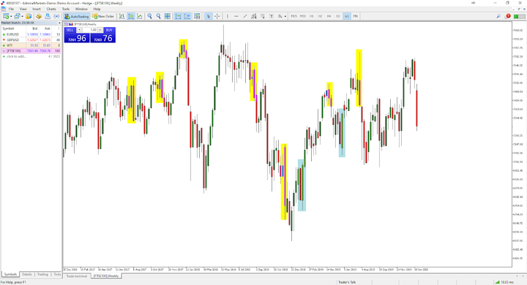Click the 1.00 volume input field
Image resolution: width=527 pixels, height=285 pixels.
tap(90, 30)
